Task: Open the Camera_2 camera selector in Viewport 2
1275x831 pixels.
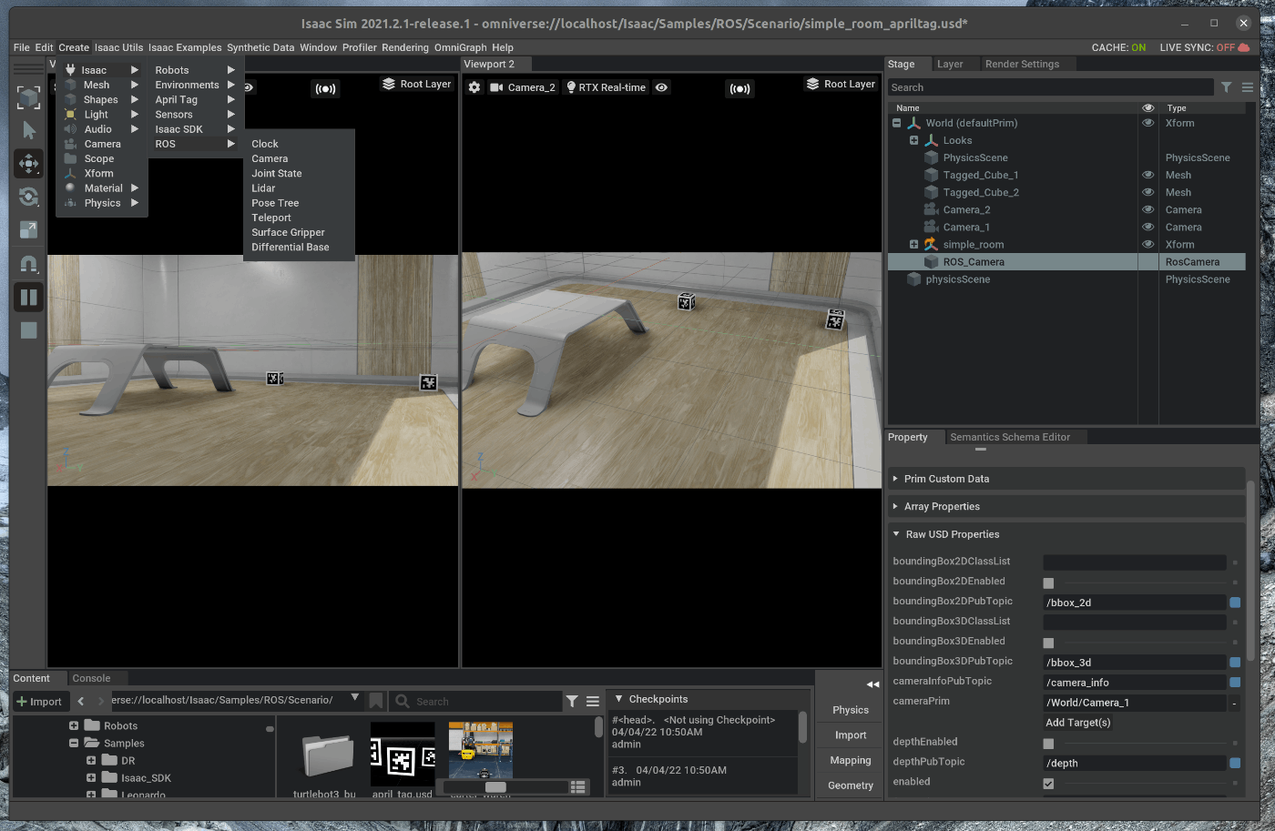Action: coord(523,87)
